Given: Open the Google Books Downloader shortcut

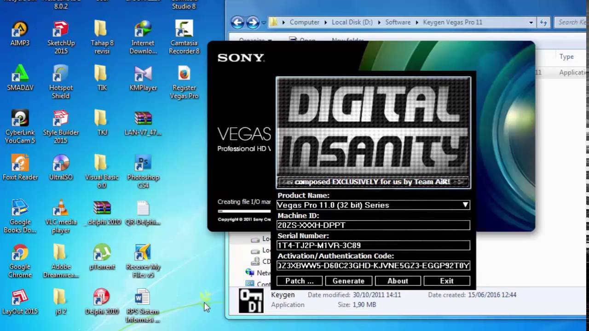Looking at the screenshot, I should tap(20, 216).
